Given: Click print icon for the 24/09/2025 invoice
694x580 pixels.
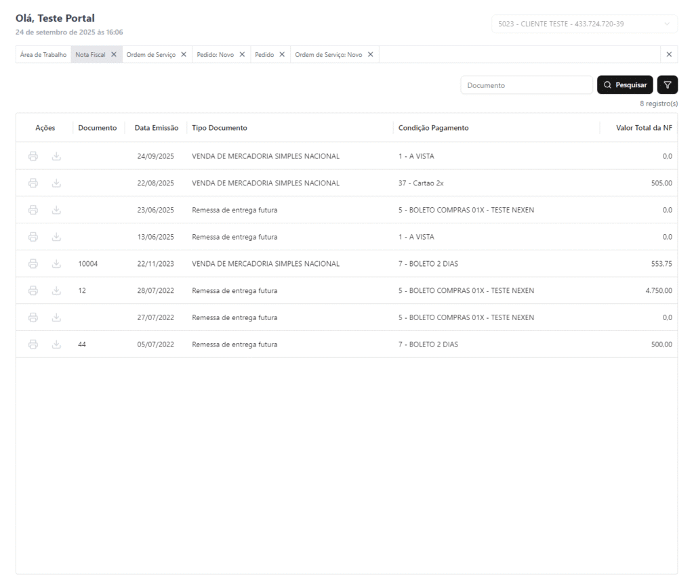Looking at the screenshot, I should [x=33, y=156].
